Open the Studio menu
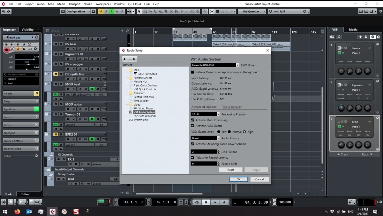This screenshot has width=383, height=216. pos(88,4)
